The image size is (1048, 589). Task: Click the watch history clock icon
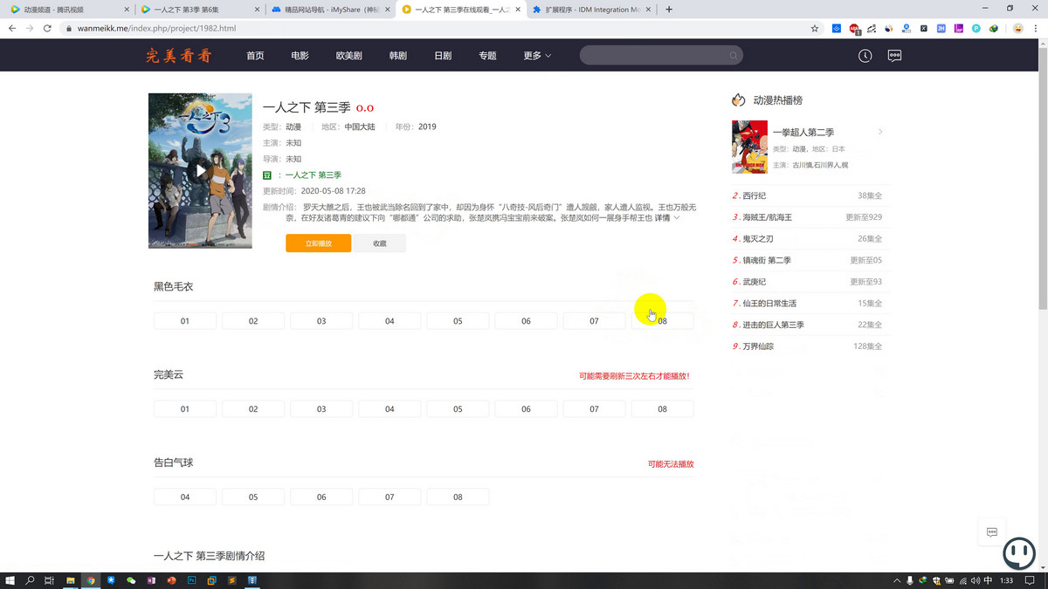coord(865,56)
